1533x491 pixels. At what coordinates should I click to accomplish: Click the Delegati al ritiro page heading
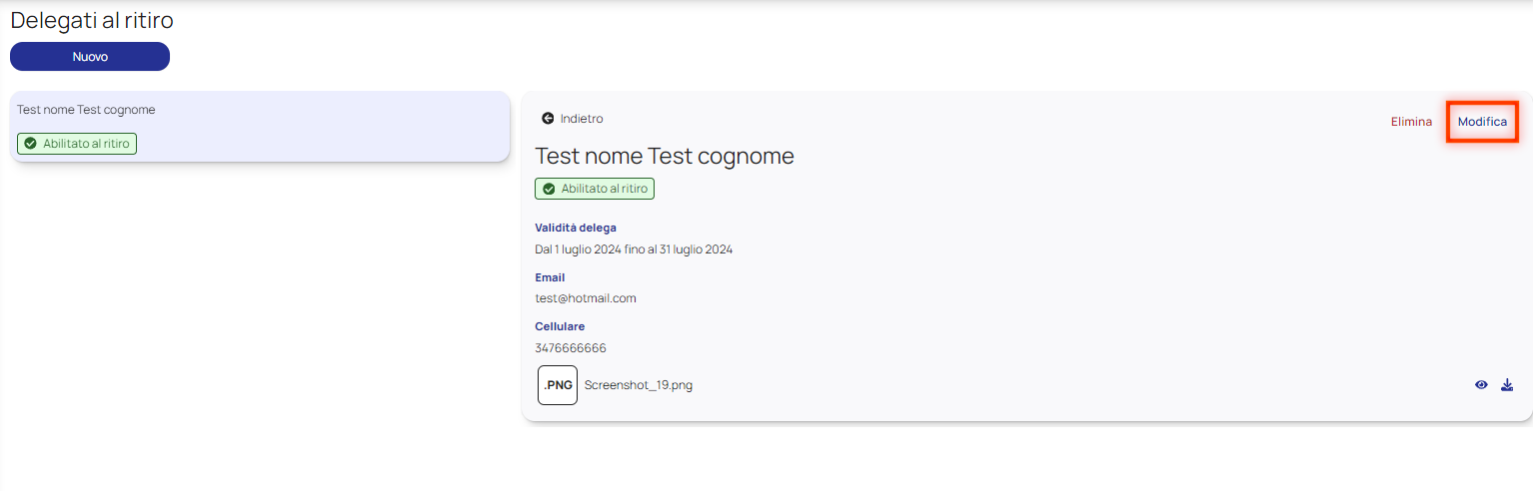(92, 20)
